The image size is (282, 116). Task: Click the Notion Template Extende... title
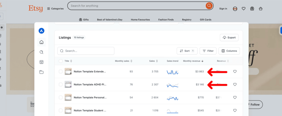coord(90,72)
